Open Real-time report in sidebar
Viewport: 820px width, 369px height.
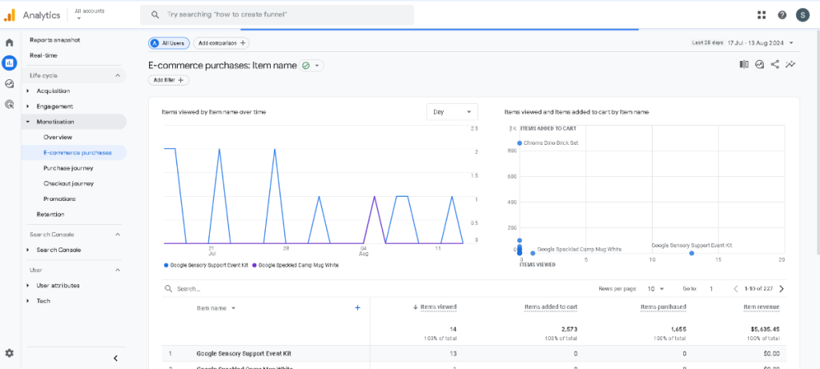pos(43,55)
